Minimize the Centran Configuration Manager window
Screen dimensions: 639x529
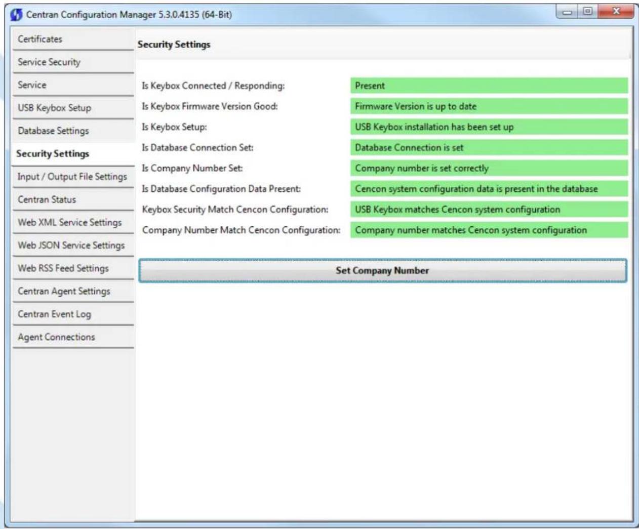568,11
